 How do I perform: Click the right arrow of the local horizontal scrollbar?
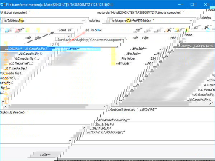pyautogui.click(x=105, y=106)
